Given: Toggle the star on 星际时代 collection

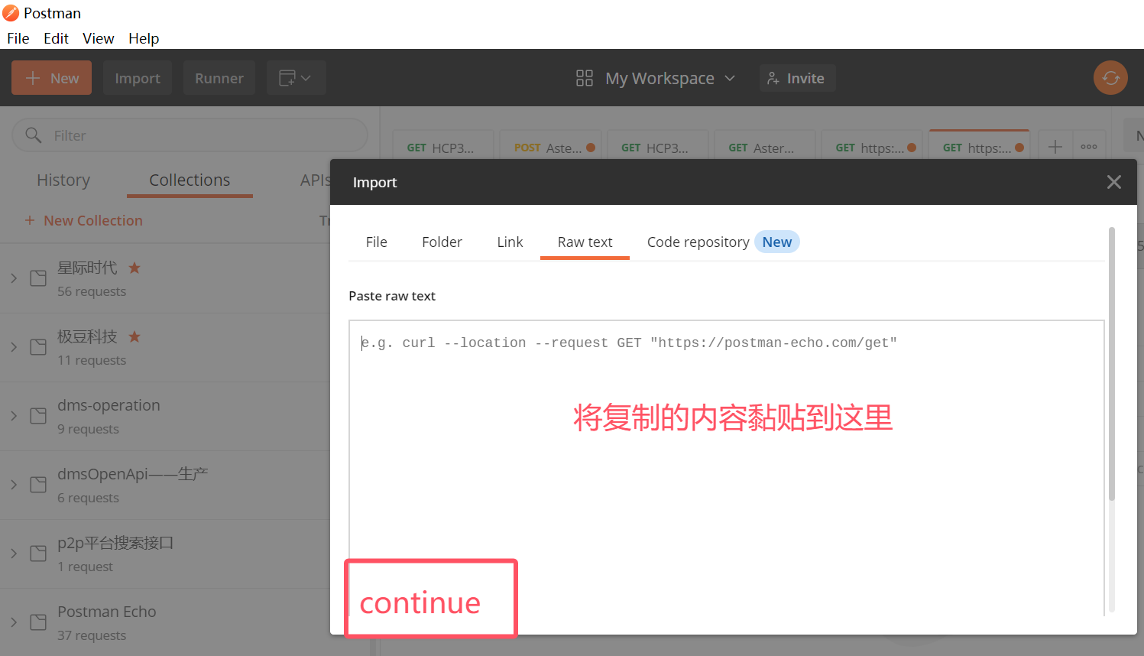Looking at the screenshot, I should point(134,268).
